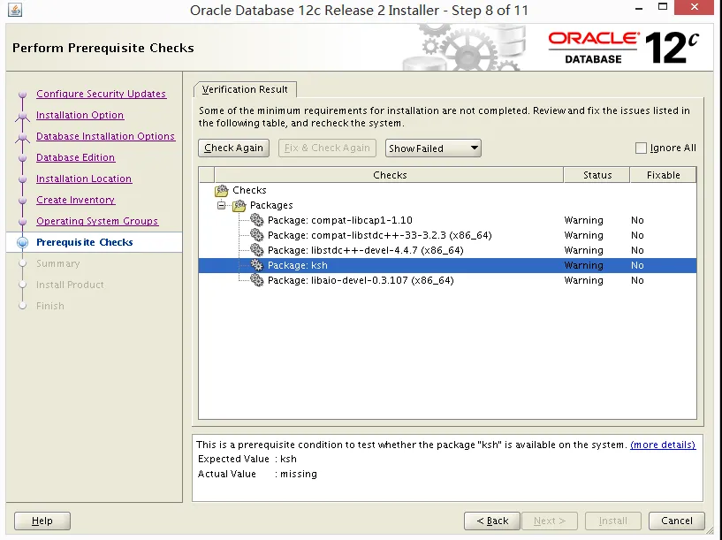Click the Expected Value : ksh line
This screenshot has width=722, height=540.
click(x=247, y=459)
